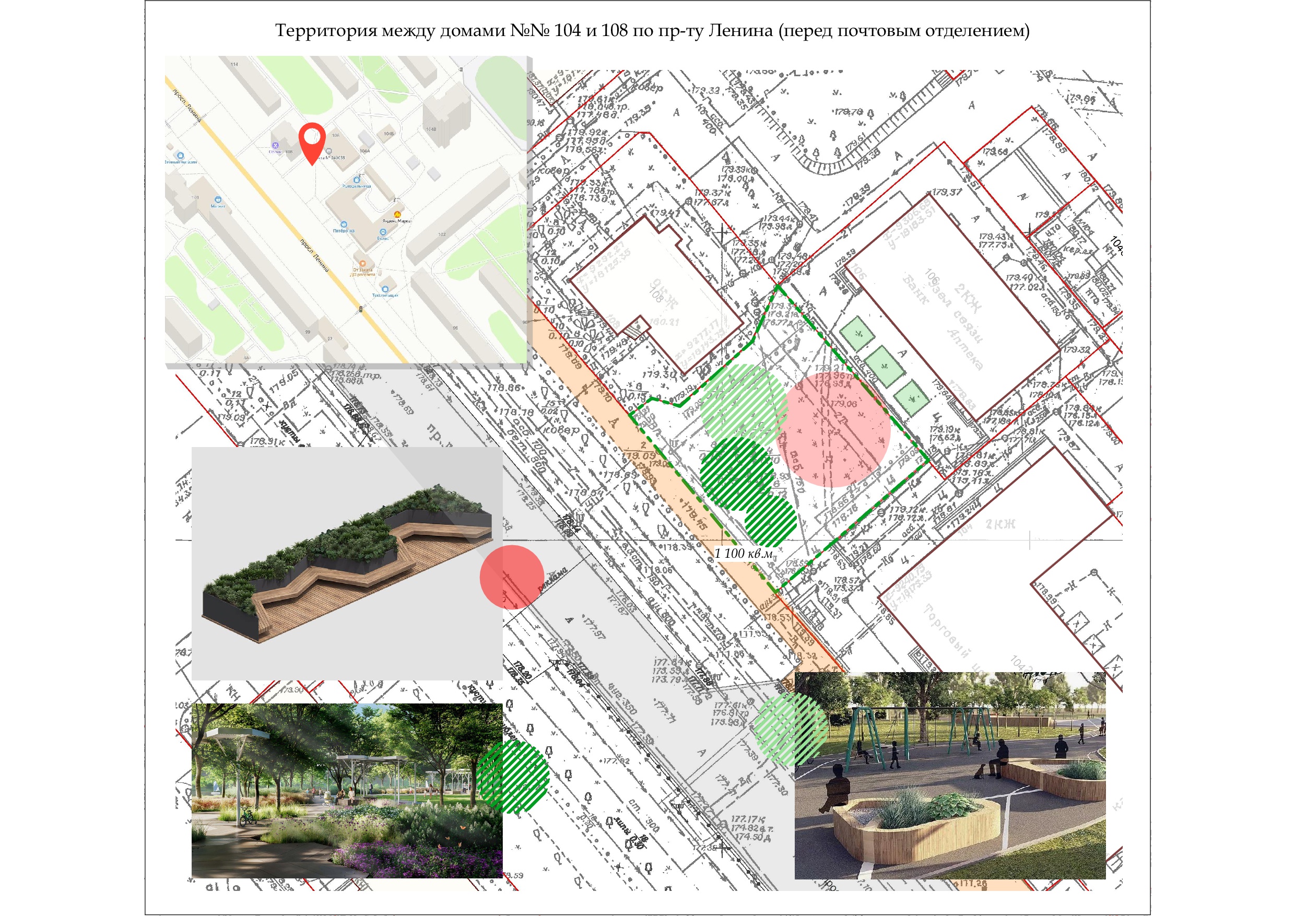Click the Текстильщик shop icon on map
Screen dimensions: 1295x916
point(385,289)
